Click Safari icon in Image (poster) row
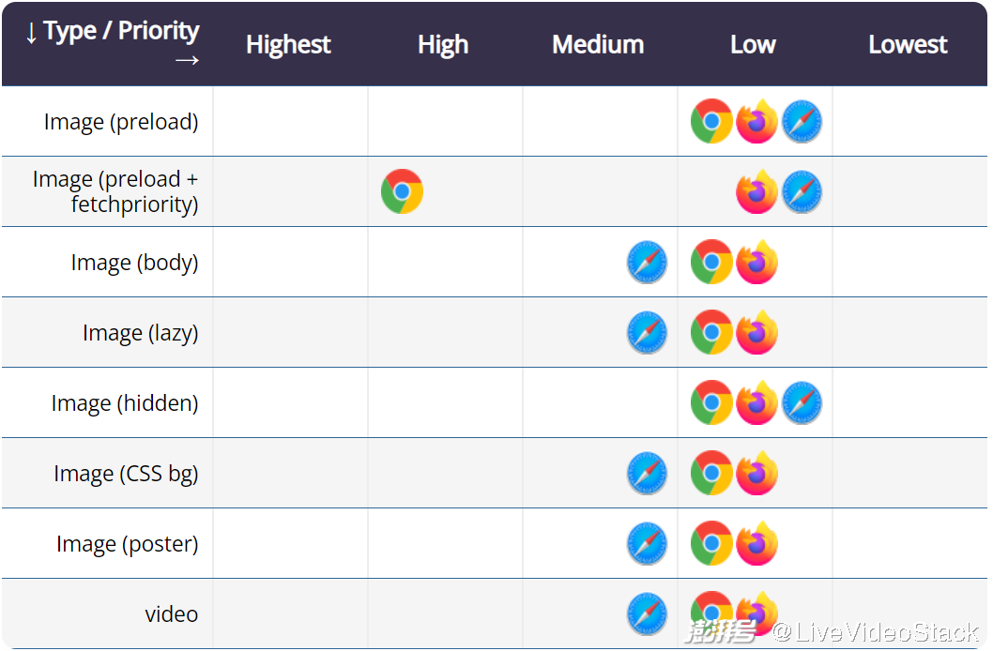Screen dimensions: 993x651 tap(647, 544)
